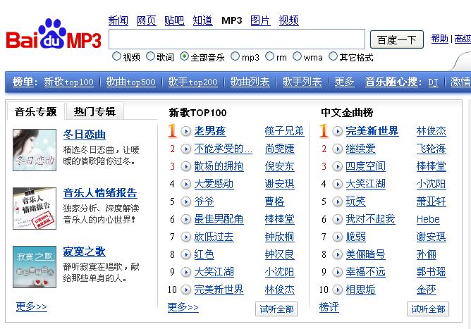Open the 网页 search category

tap(146, 20)
